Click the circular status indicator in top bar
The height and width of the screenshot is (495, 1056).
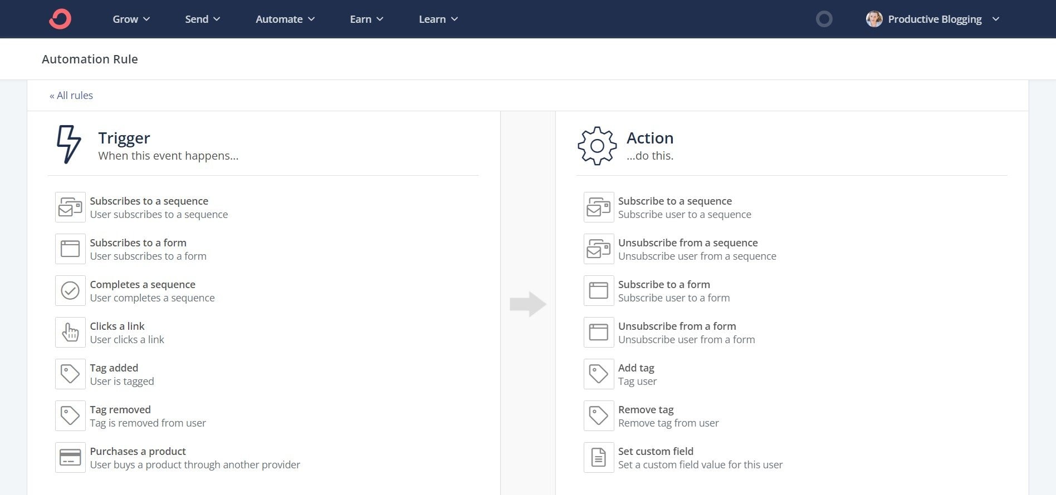824,19
